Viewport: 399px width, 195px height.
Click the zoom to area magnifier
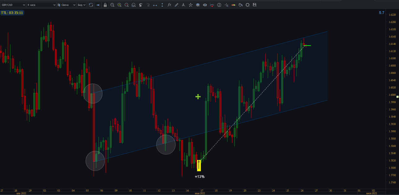pyautogui.click(x=134, y=5)
